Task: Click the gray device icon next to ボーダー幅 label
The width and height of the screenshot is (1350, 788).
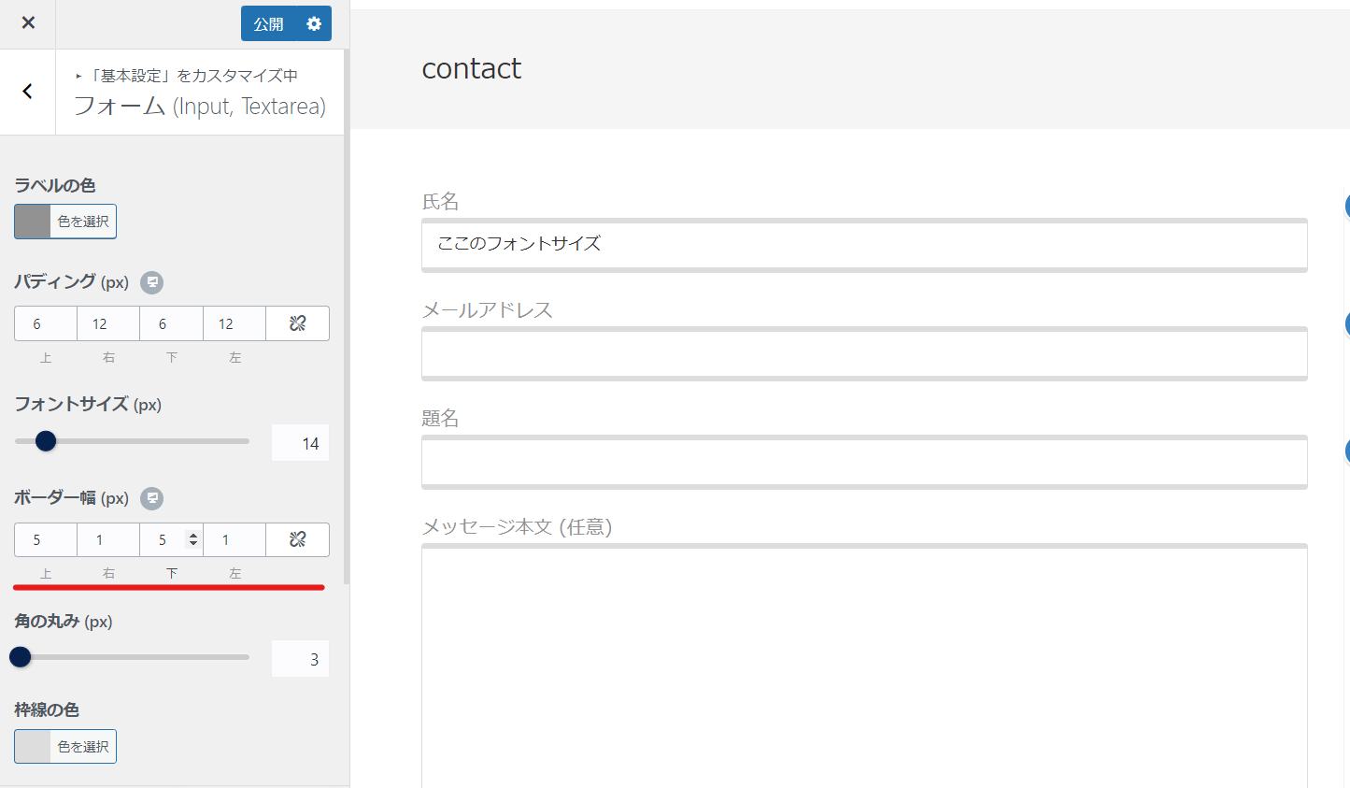Action: coord(151,498)
